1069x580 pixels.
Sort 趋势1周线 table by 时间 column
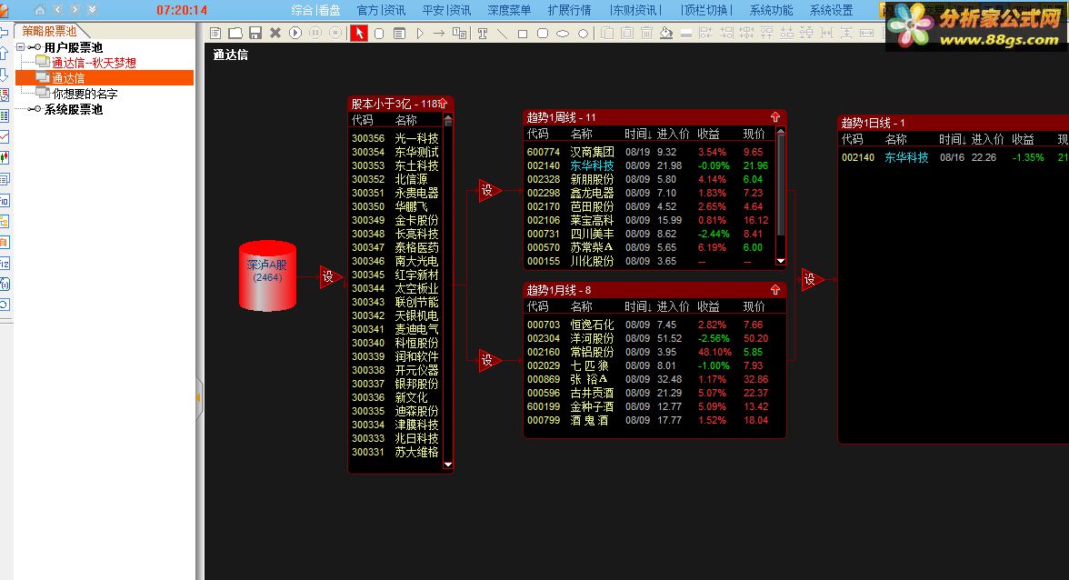coord(638,134)
